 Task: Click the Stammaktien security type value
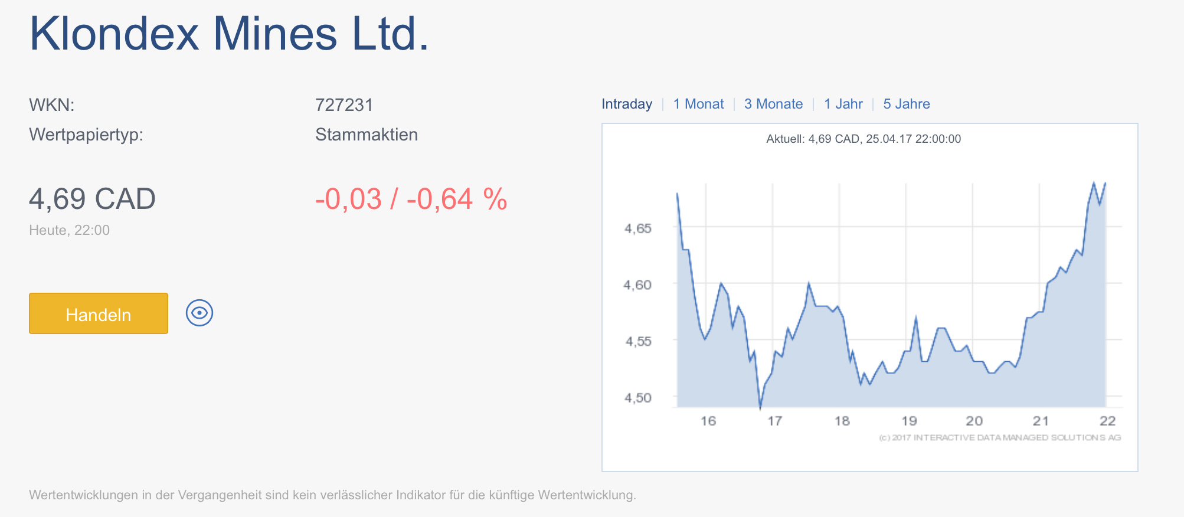click(x=366, y=135)
